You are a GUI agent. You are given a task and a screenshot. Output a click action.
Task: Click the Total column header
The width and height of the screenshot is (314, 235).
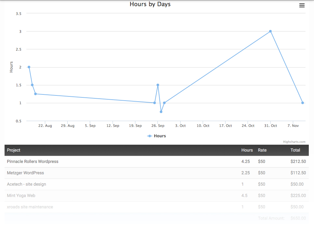295,150
